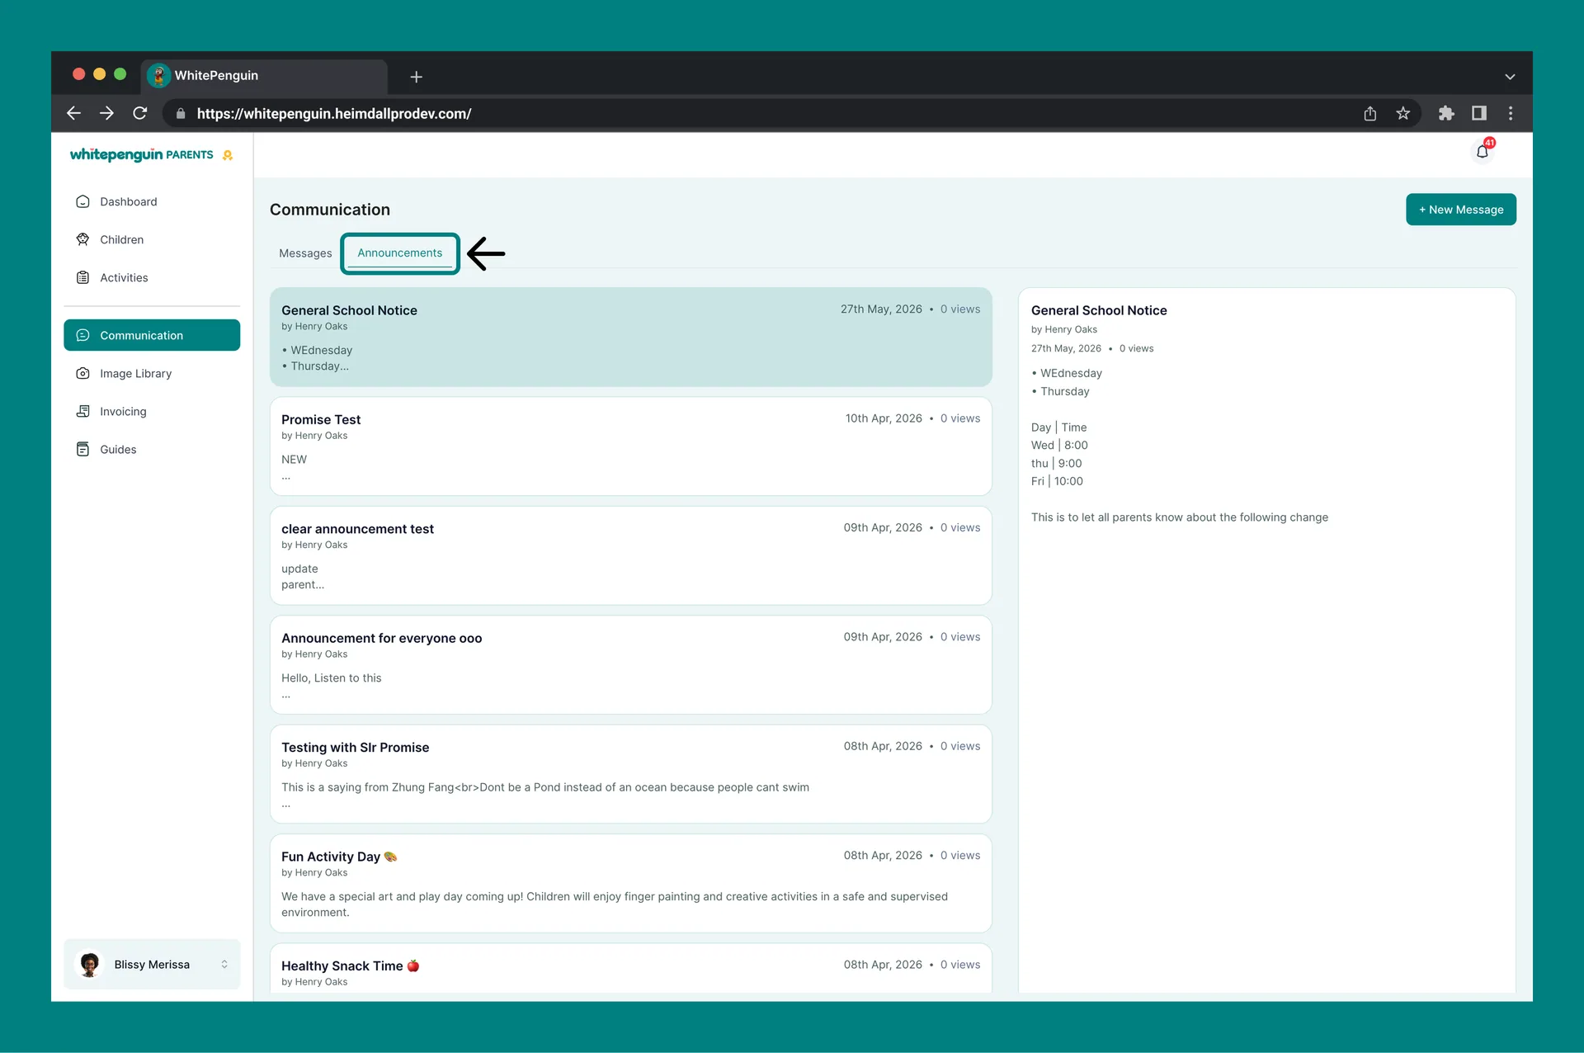Bookmark page with the star icon
This screenshot has width=1584, height=1053.
1402,113
